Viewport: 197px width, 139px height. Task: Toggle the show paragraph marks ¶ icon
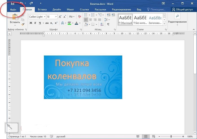coord(108,25)
